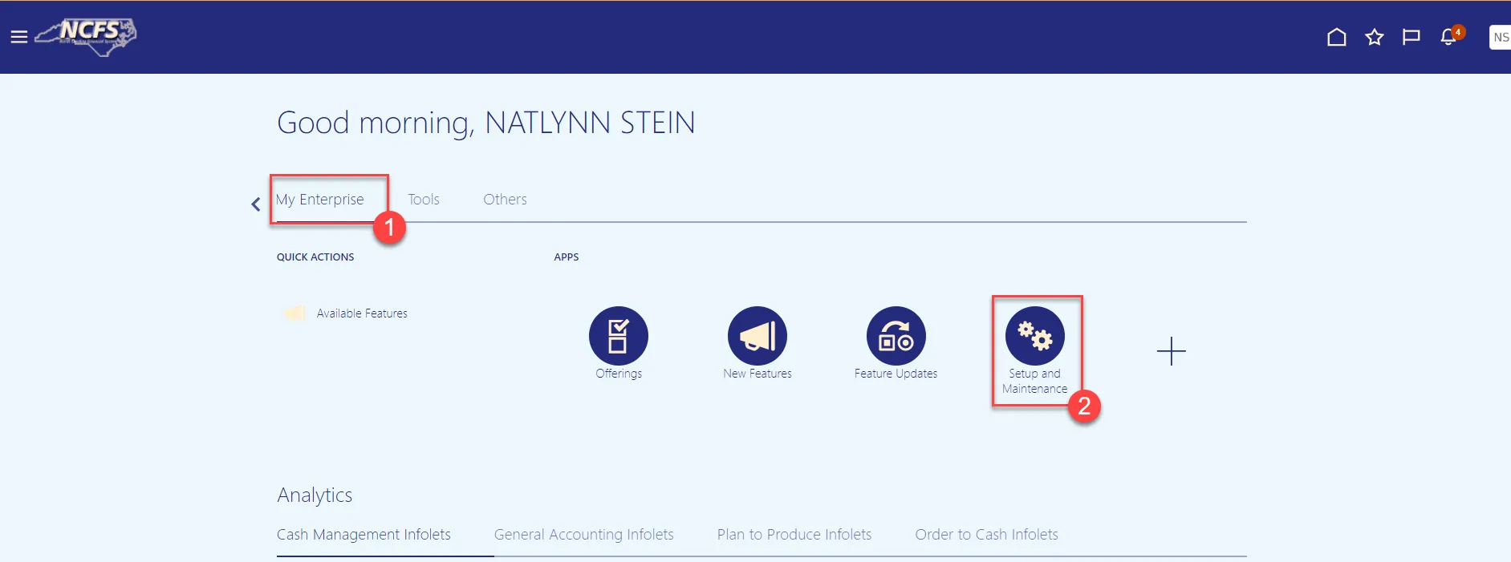Open the Watchlist flag icon
This screenshot has height=562, width=1511.
pos(1411,37)
